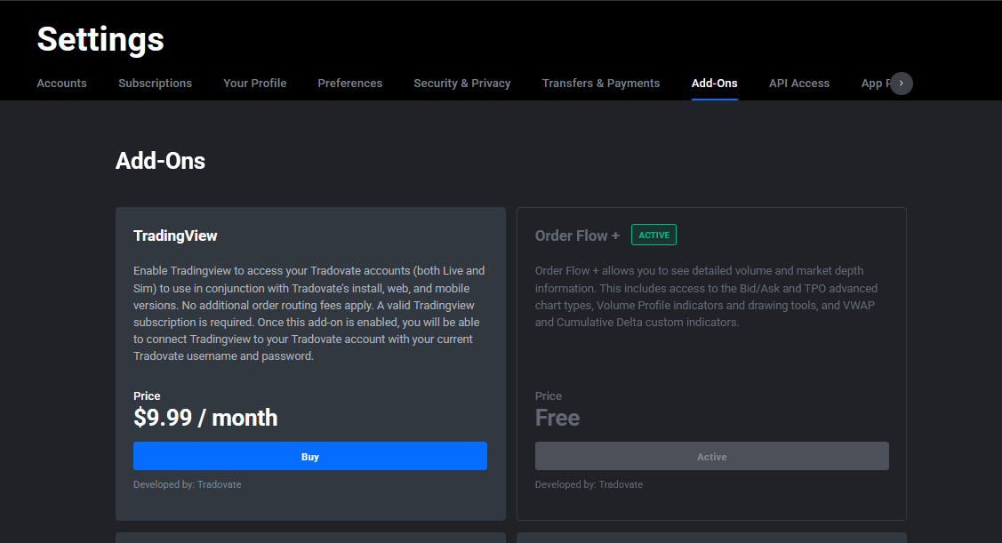The width and height of the screenshot is (1002, 543).
Task: Go to Your Profile tab
Action: (x=254, y=83)
